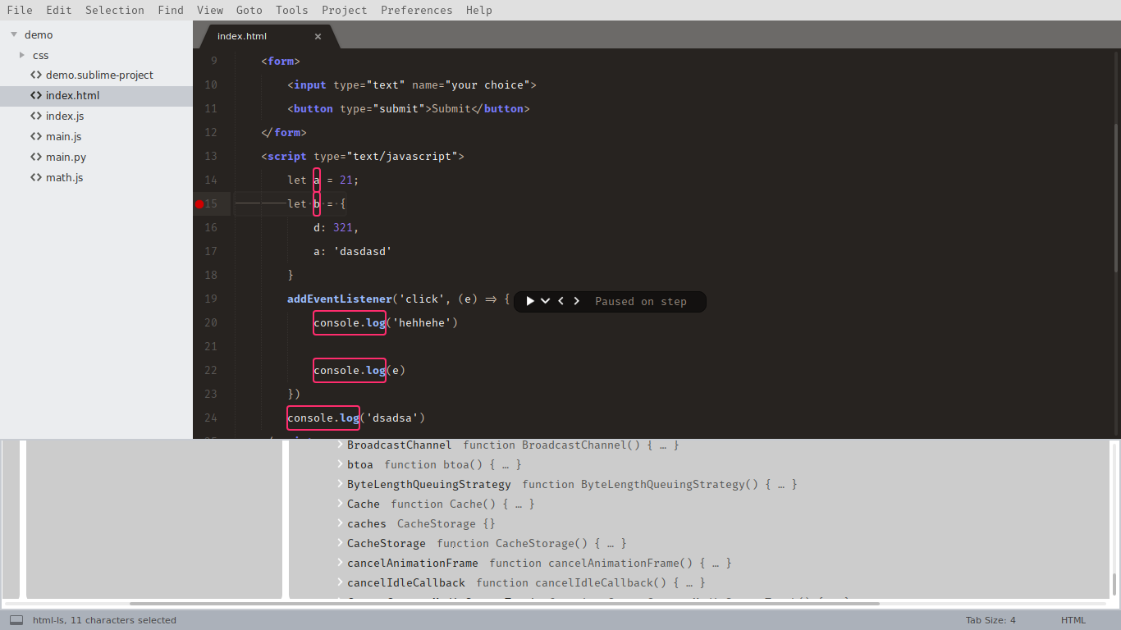Image resolution: width=1121 pixels, height=630 pixels.
Task: Click the right-chevron step forward debugger icon
Action: [x=576, y=301]
